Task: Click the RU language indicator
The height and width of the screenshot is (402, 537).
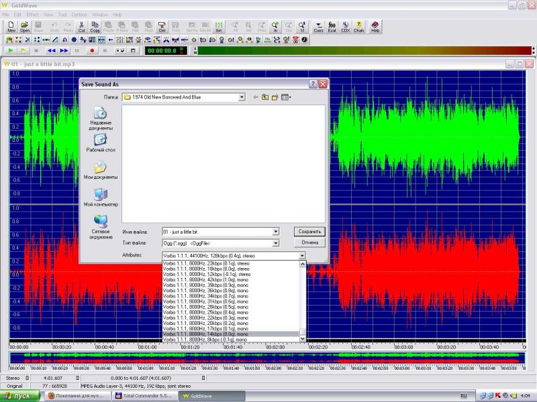Action: click(463, 396)
